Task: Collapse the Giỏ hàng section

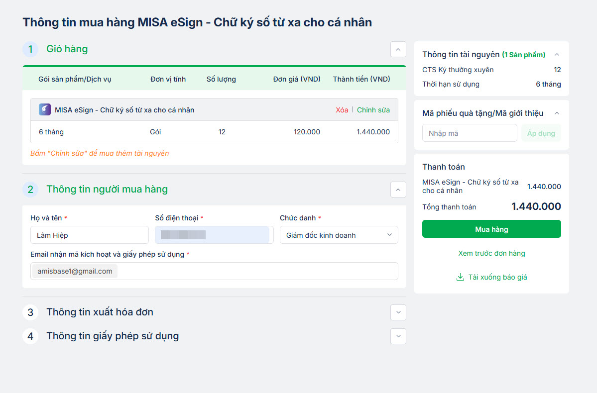Action: (x=398, y=49)
